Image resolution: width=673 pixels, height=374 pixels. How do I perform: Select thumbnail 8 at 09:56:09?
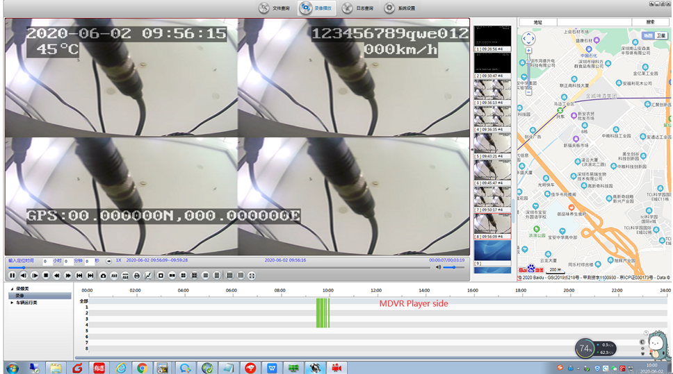[x=492, y=226]
